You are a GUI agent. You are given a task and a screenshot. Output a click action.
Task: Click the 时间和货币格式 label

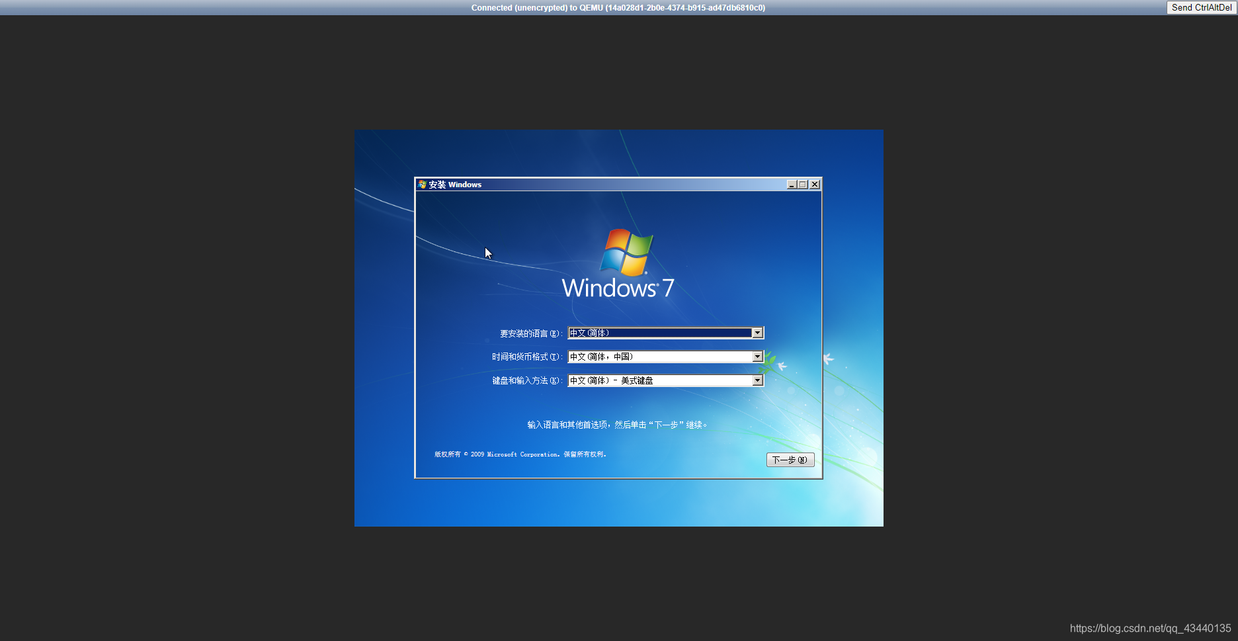[527, 357]
